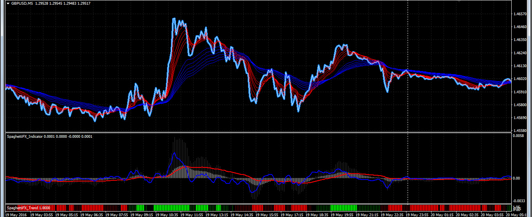
Task: Click the 20 May 02:35 time label
Action: coord(467,215)
